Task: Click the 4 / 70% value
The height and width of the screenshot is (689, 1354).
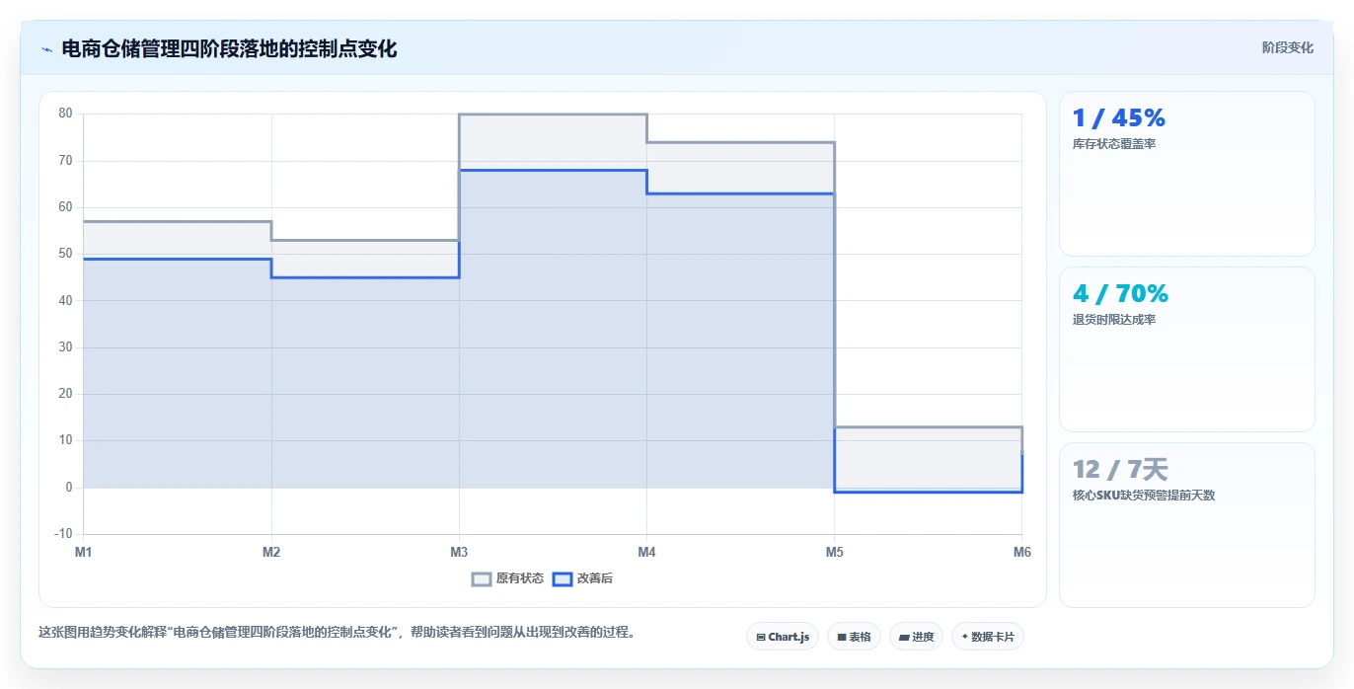Action: [x=1120, y=293]
